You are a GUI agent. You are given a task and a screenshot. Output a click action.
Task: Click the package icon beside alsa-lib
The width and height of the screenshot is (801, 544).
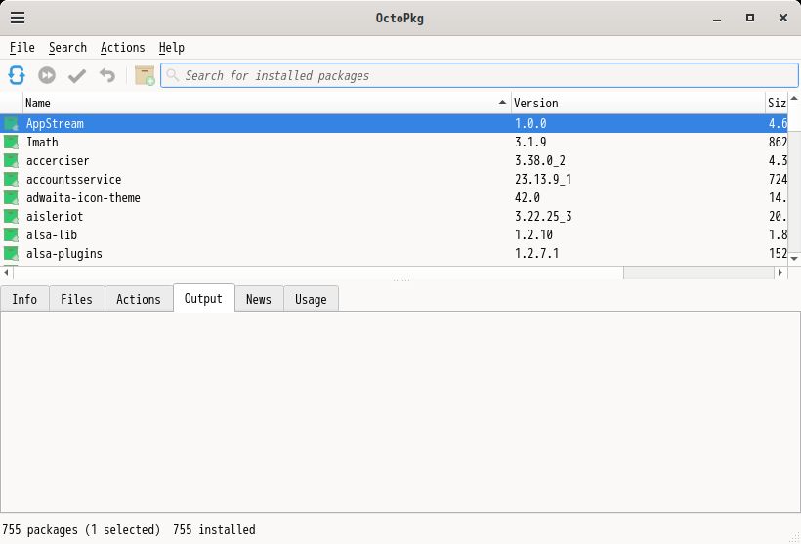pos(11,235)
